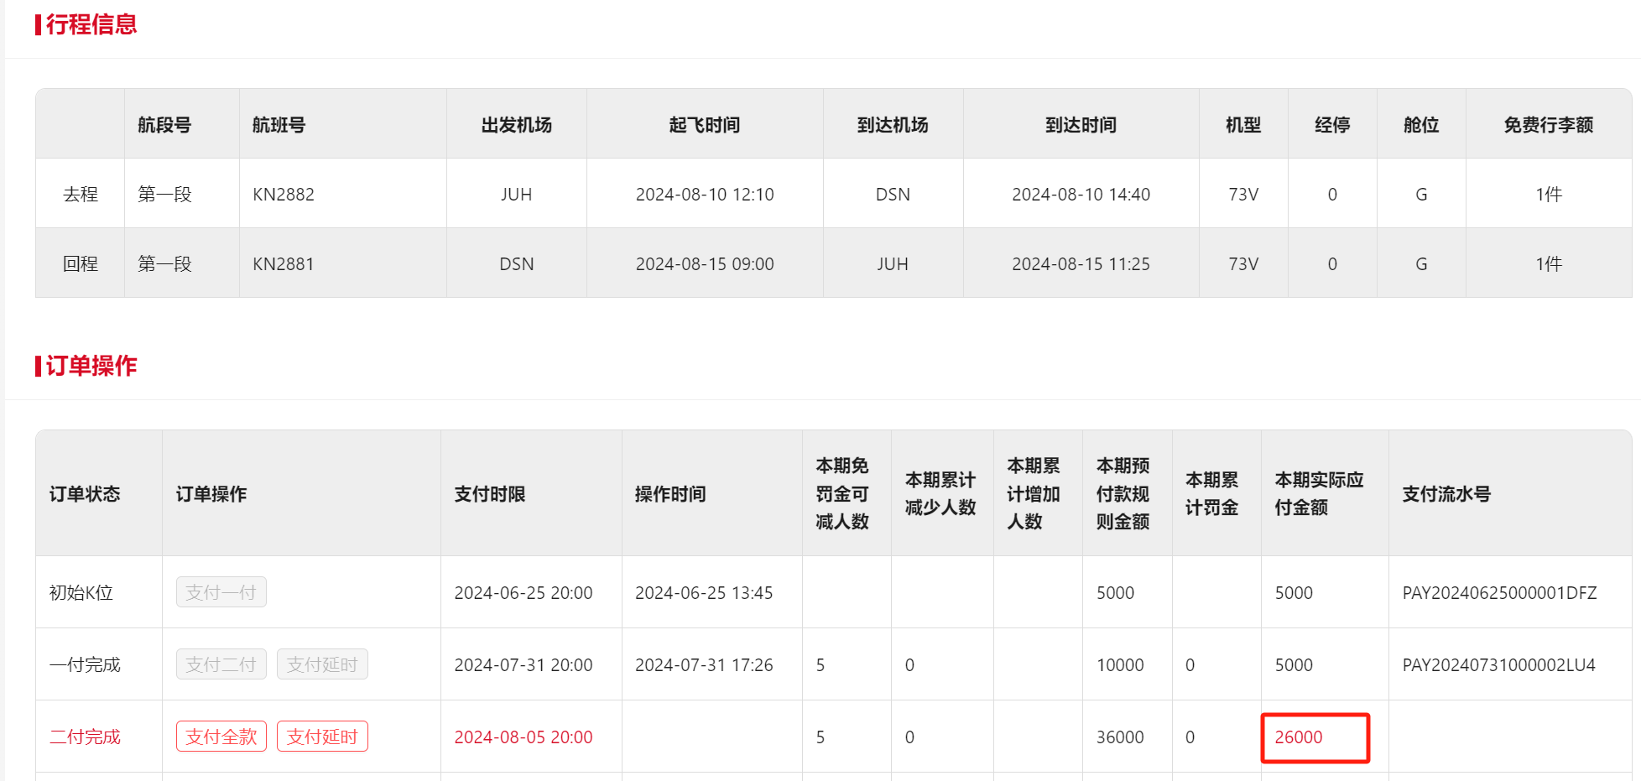This screenshot has height=781, width=1641.
Task: Click flight number KN2882
Action: [x=284, y=195]
